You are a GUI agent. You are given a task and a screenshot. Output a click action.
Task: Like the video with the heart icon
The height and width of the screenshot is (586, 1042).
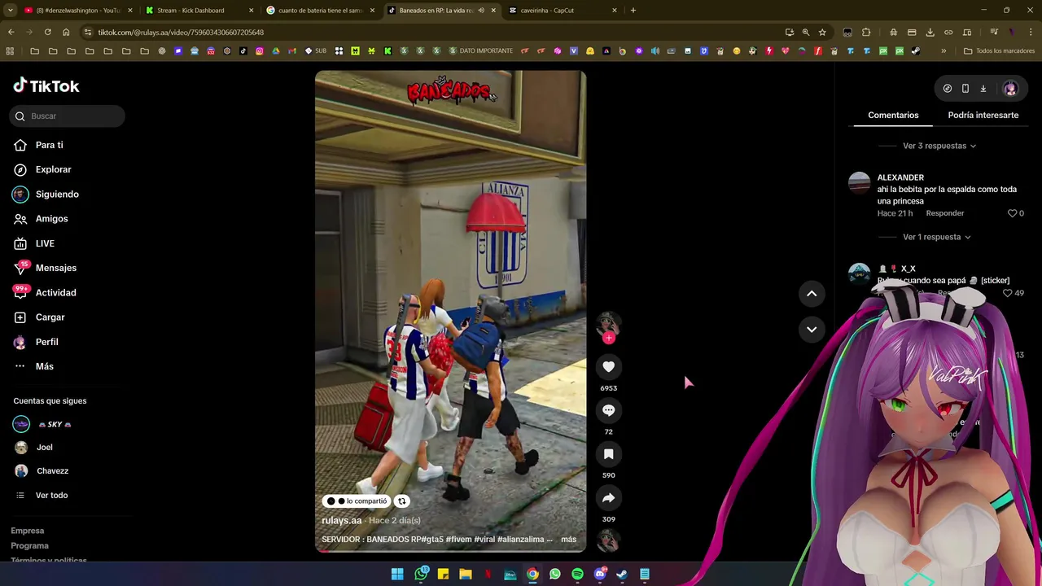pyautogui.click(x=608, y=367)
